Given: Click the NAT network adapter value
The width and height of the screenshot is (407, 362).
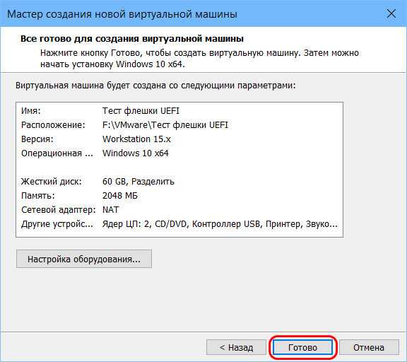Looking at the screenshot, I should 110,209.
